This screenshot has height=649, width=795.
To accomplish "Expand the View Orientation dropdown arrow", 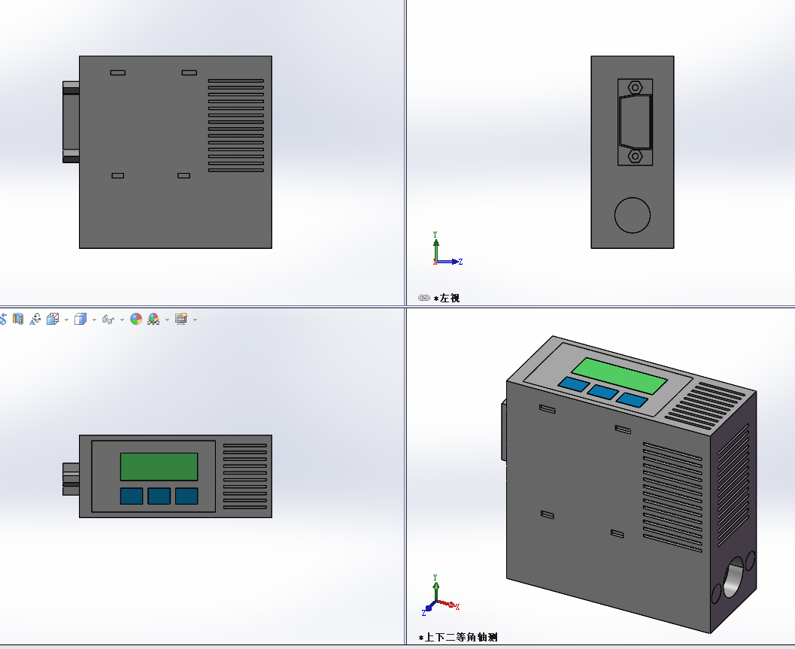I will tap(66, 320).
